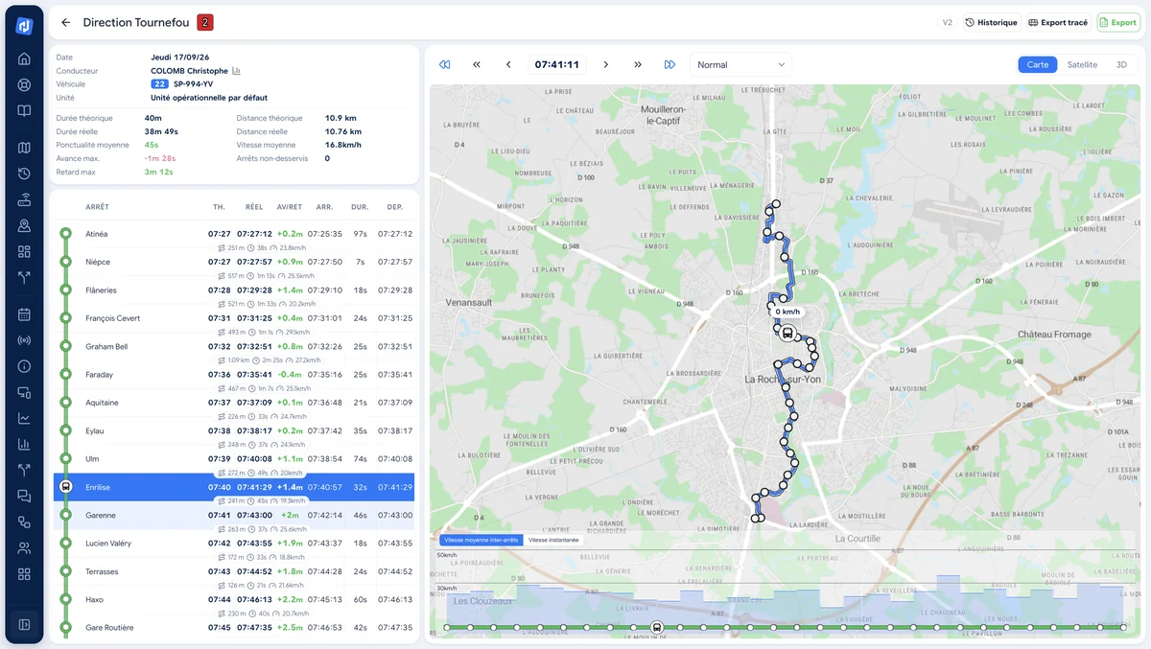Select the Eylau stop row
Screen dimensions: 1151x649
234,430
